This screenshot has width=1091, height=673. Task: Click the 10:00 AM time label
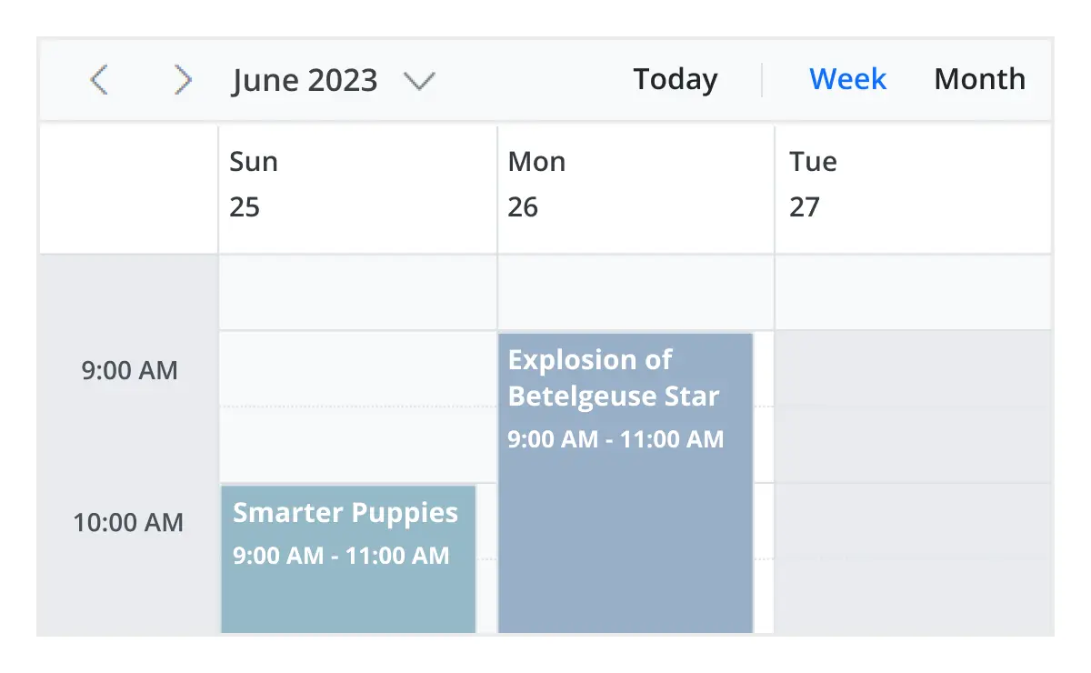point(127,522)
